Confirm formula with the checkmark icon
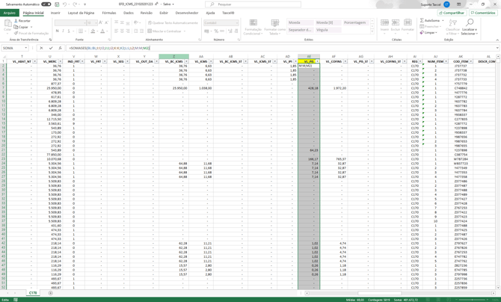 [51, 48]
